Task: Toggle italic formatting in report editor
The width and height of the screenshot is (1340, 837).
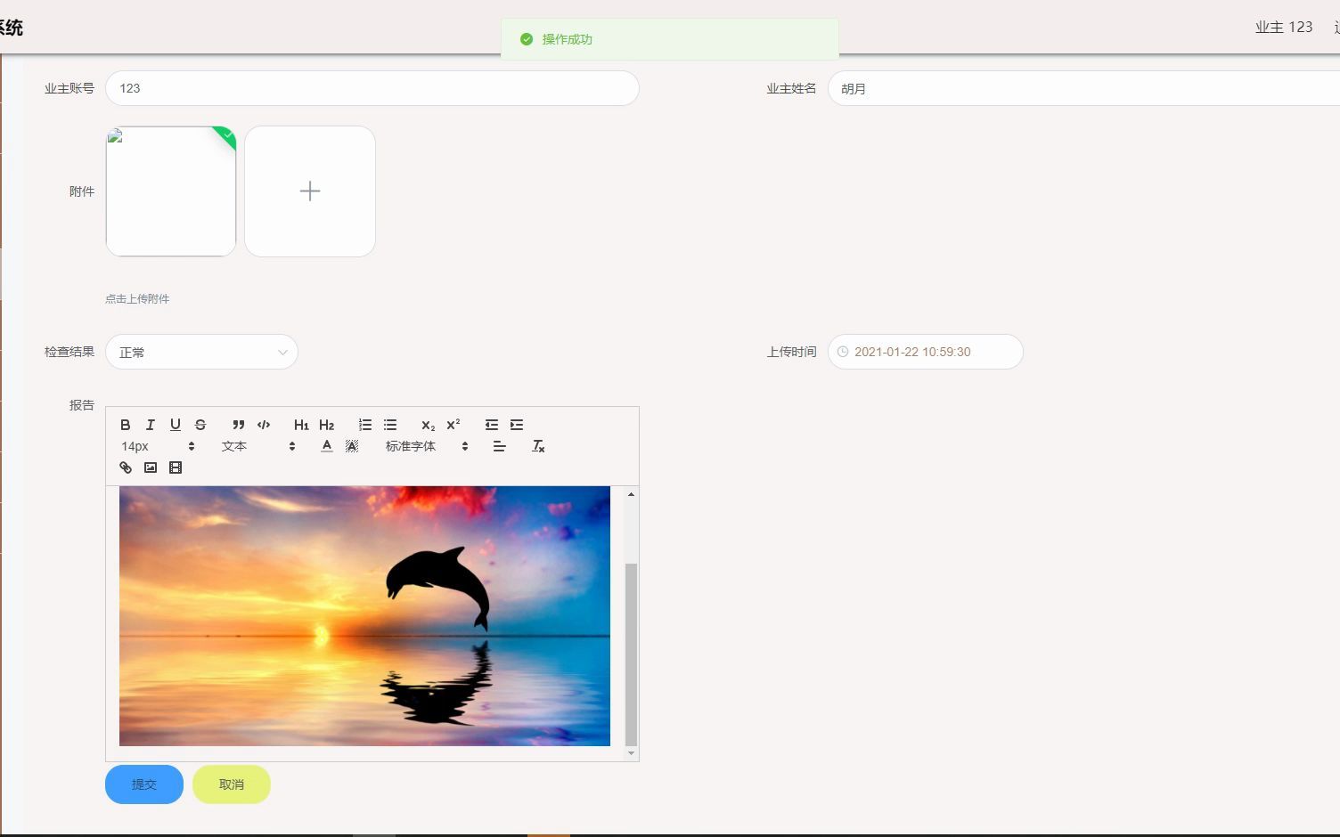Action: [151, 425]
